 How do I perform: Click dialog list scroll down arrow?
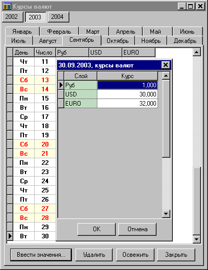tap(166, 214)
